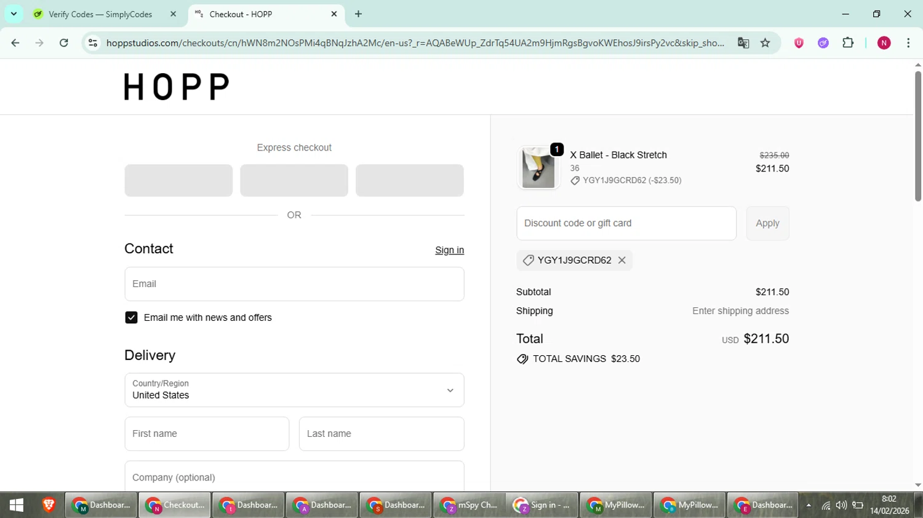This screenshot has height=518, width=923.
Task: Open the translate page icon
Action: click(743, 43)
